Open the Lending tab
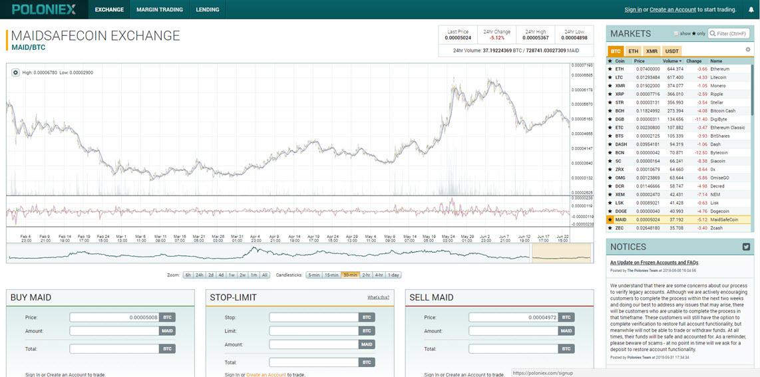This screenshot has height=377, width=760. pyautogui.click(x=208, y=9)
